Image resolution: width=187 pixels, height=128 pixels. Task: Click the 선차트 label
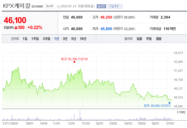(15, 39)
